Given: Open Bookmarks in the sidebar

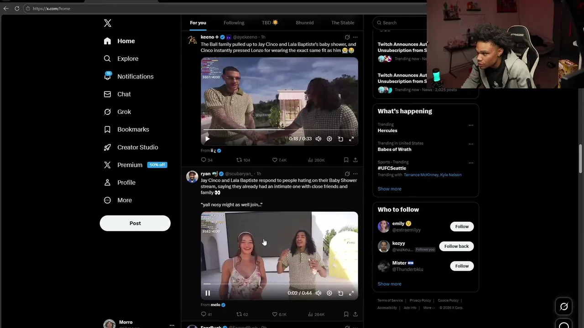Looking at the screenshot, I should 126,129.
